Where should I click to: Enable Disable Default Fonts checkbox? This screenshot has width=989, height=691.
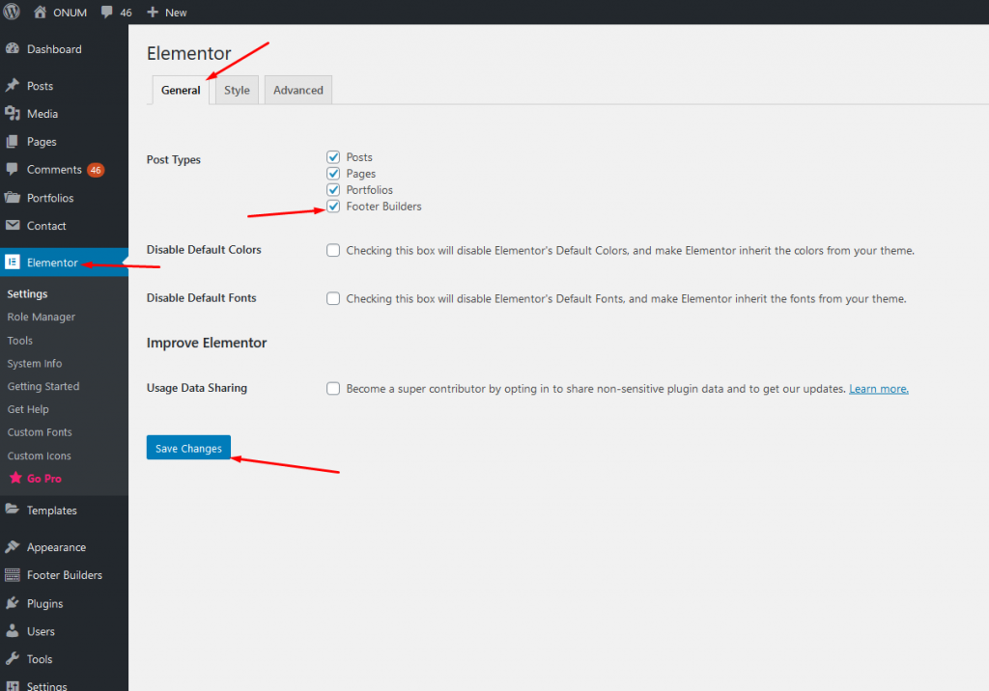click(333, 298)
